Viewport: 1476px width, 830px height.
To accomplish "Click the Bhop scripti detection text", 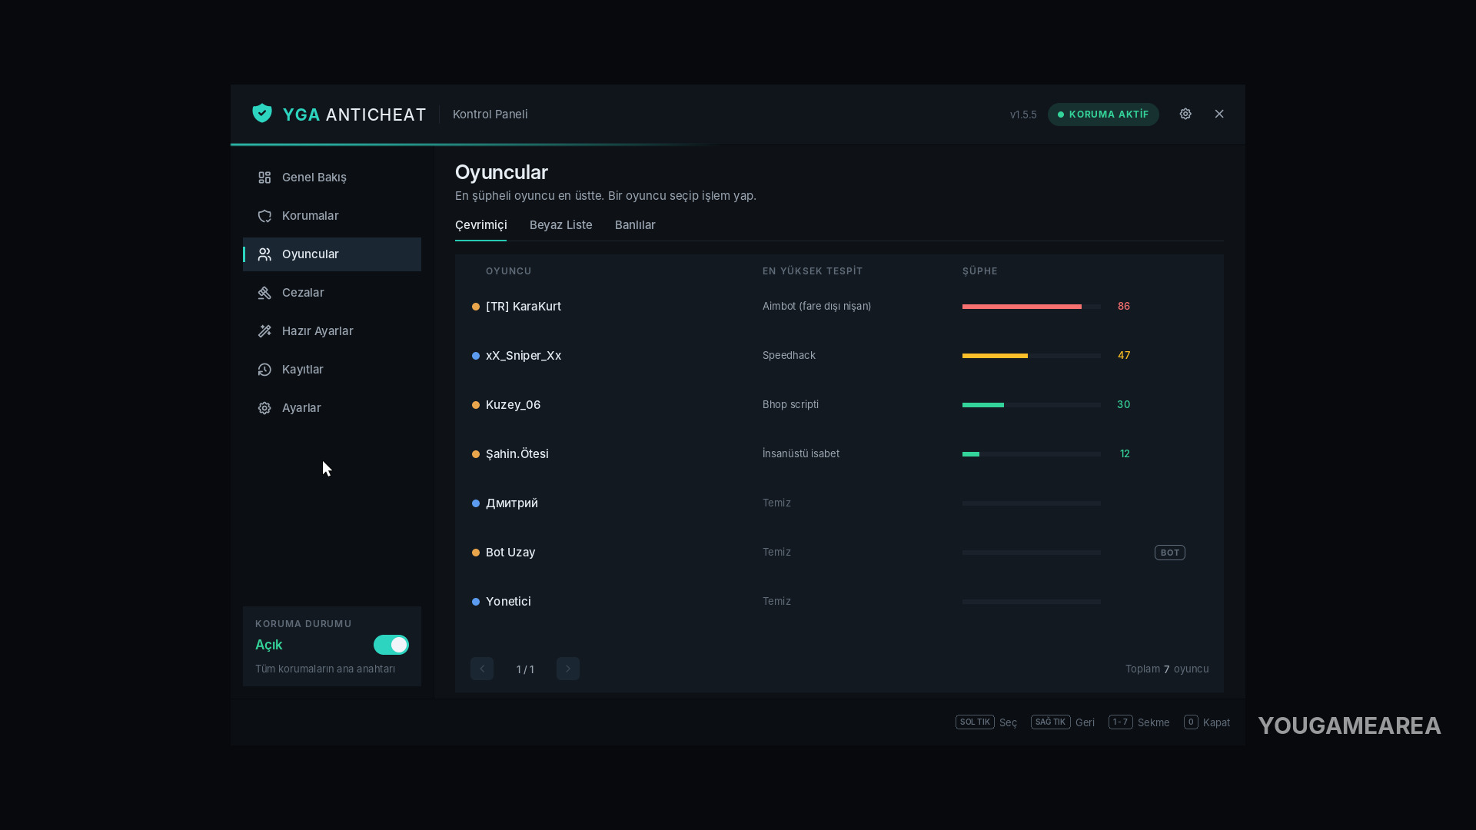I will 790,405.
